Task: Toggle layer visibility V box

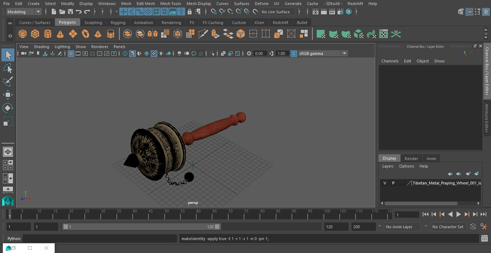Action: pos(385,183)
